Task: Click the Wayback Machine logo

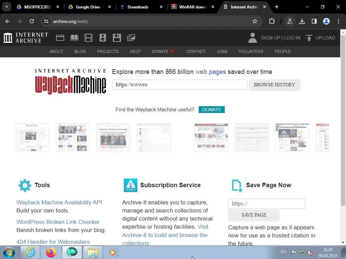Action: coord(70,81)
